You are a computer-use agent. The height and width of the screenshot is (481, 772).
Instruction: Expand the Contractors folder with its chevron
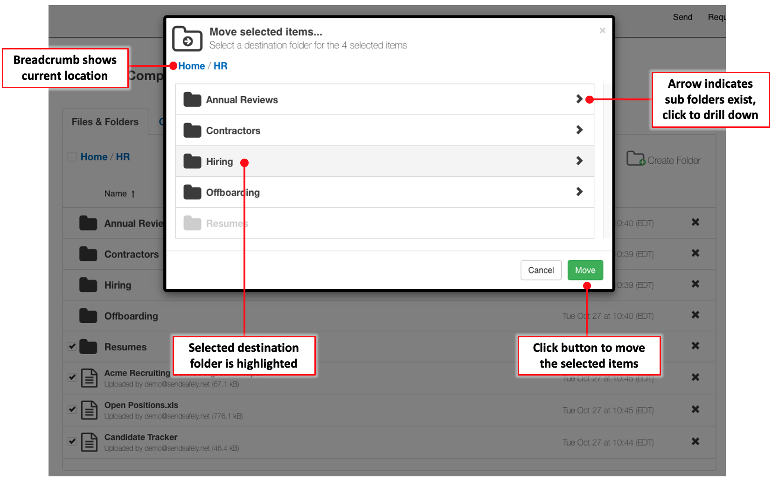pyautogui.click(x=579, y=130)
